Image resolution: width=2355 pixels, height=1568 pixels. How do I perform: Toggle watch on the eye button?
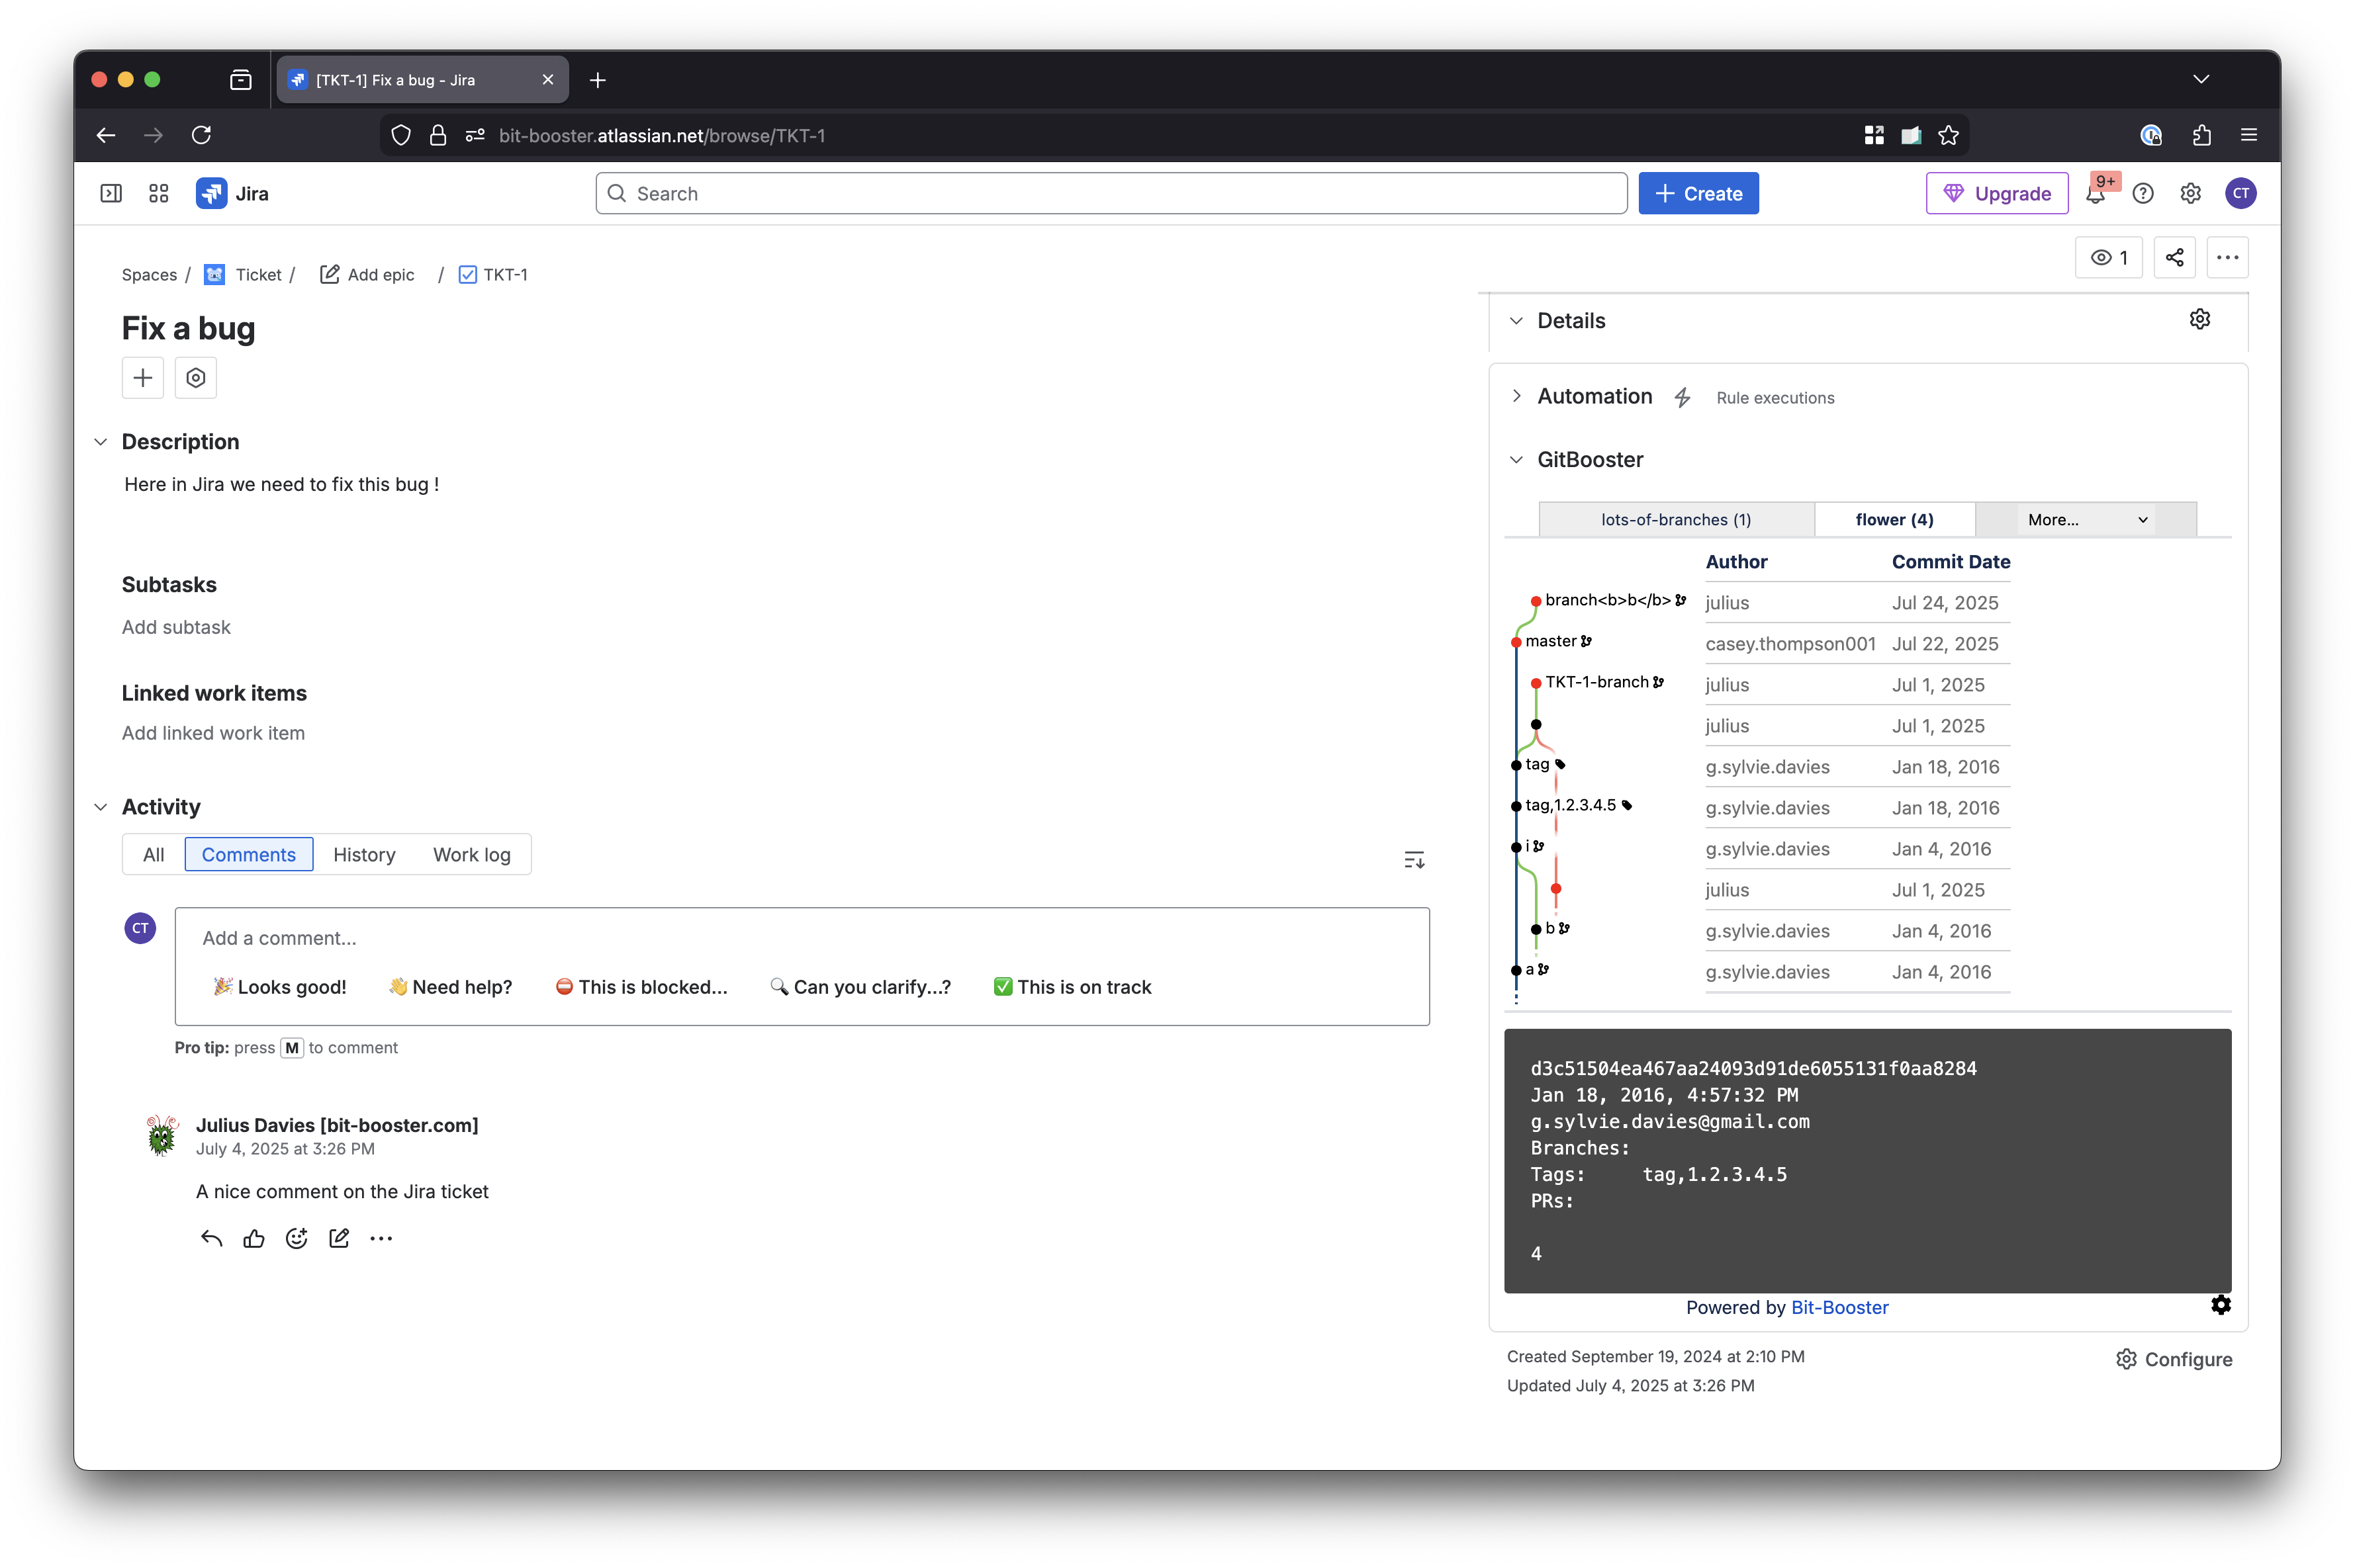click(2109, 257)
